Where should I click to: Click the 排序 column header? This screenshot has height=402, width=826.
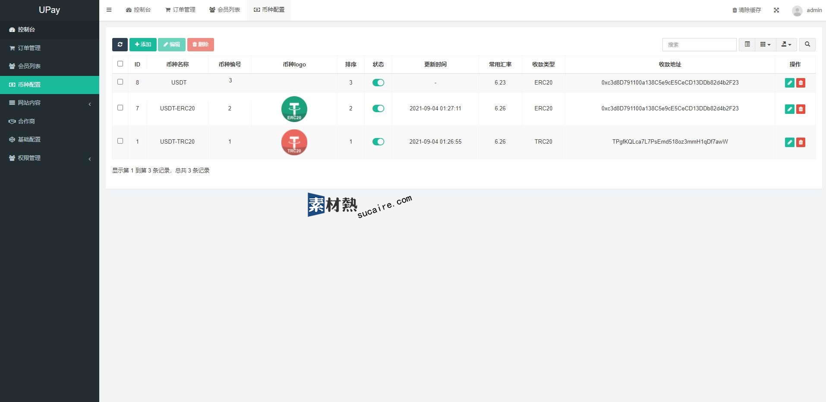[x=351, y=64]
